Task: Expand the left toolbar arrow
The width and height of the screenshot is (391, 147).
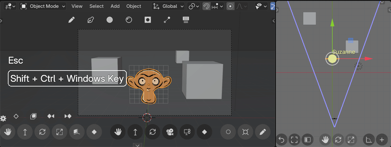Action: 1,21
